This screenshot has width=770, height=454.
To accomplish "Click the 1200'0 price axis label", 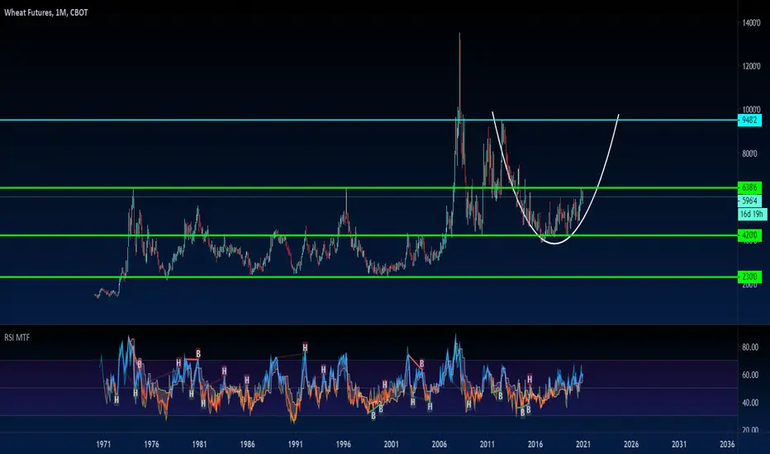I will [x=752, y=66].
